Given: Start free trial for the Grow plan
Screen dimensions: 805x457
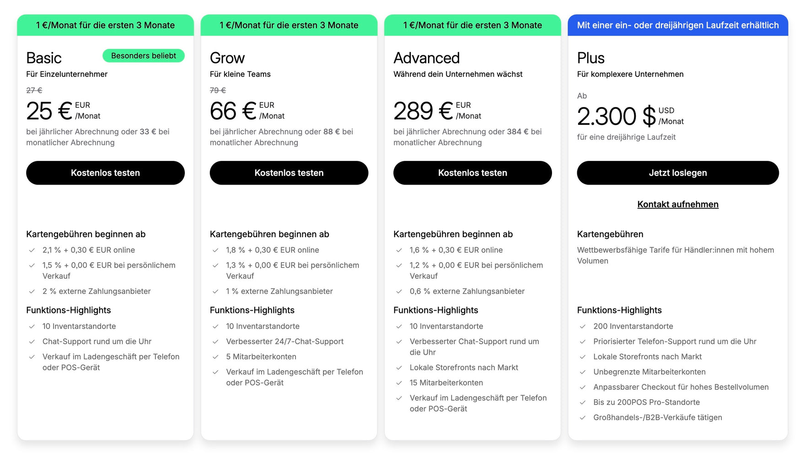Looking at the screenshot, I should pos(289,173).
